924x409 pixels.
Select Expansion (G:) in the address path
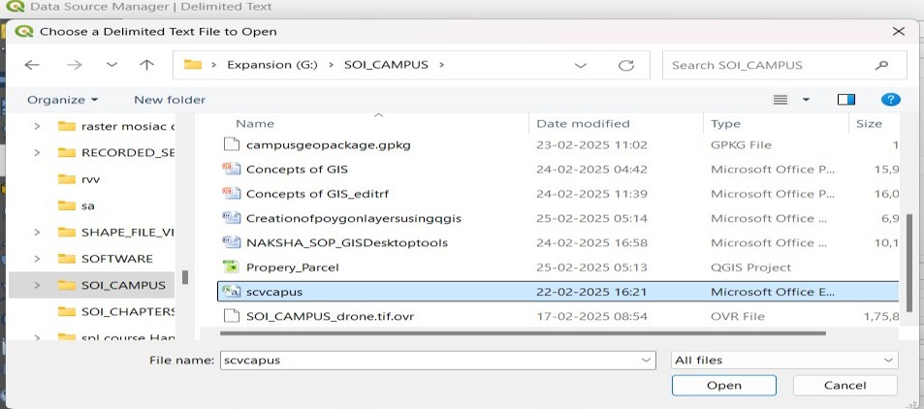click(272, 65)
